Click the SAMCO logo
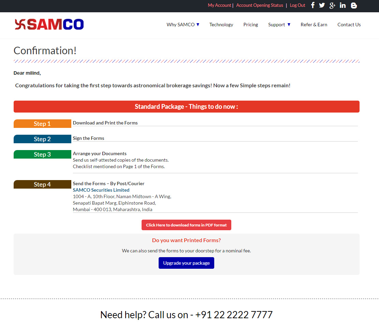The width and height of the screenshot is (379, 324). click(49, 25)
